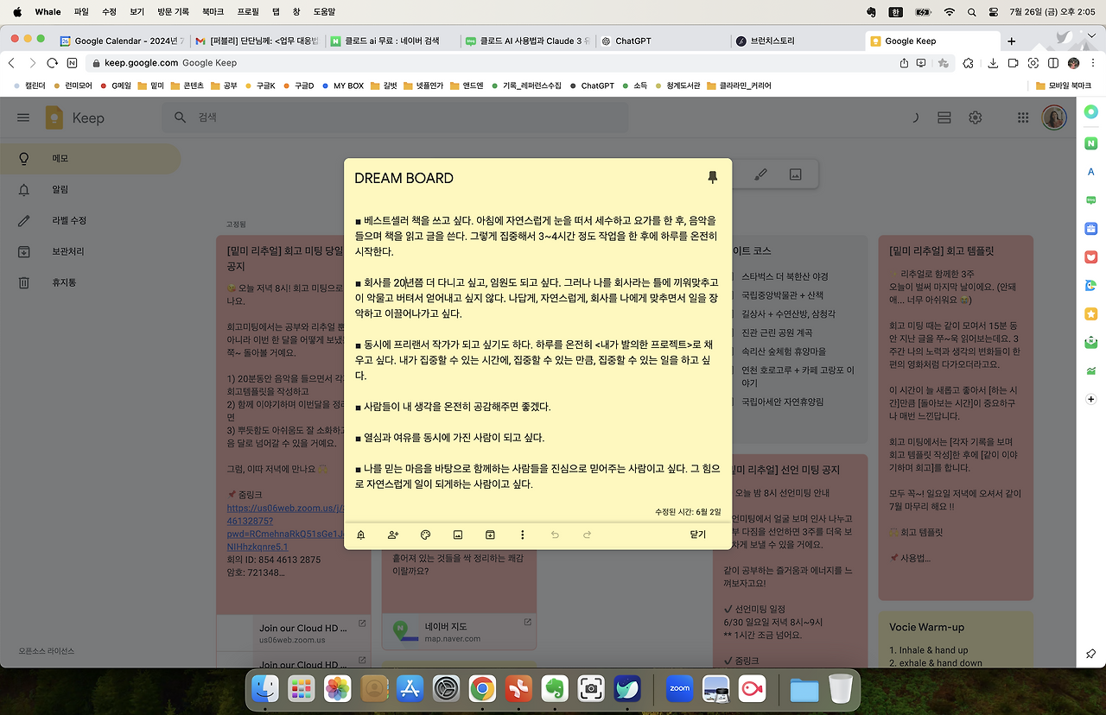Viewport: 1106px width, 715px height.
Task: Open the Google apps launcher grid
Action: pyautogui.click(x=1022, y=117)
